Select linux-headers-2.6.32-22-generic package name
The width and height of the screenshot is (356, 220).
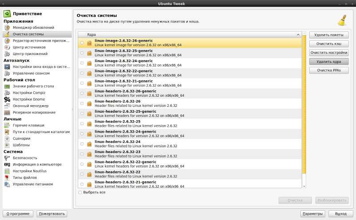[x=125, y=162]
